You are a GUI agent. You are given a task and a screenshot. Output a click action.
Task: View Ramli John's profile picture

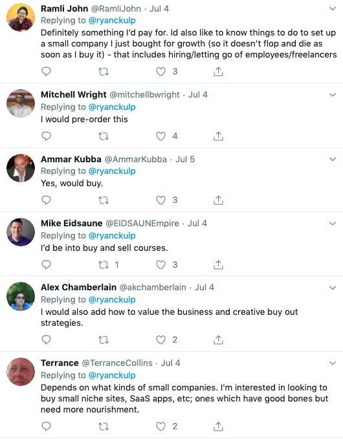click(21, 17)
